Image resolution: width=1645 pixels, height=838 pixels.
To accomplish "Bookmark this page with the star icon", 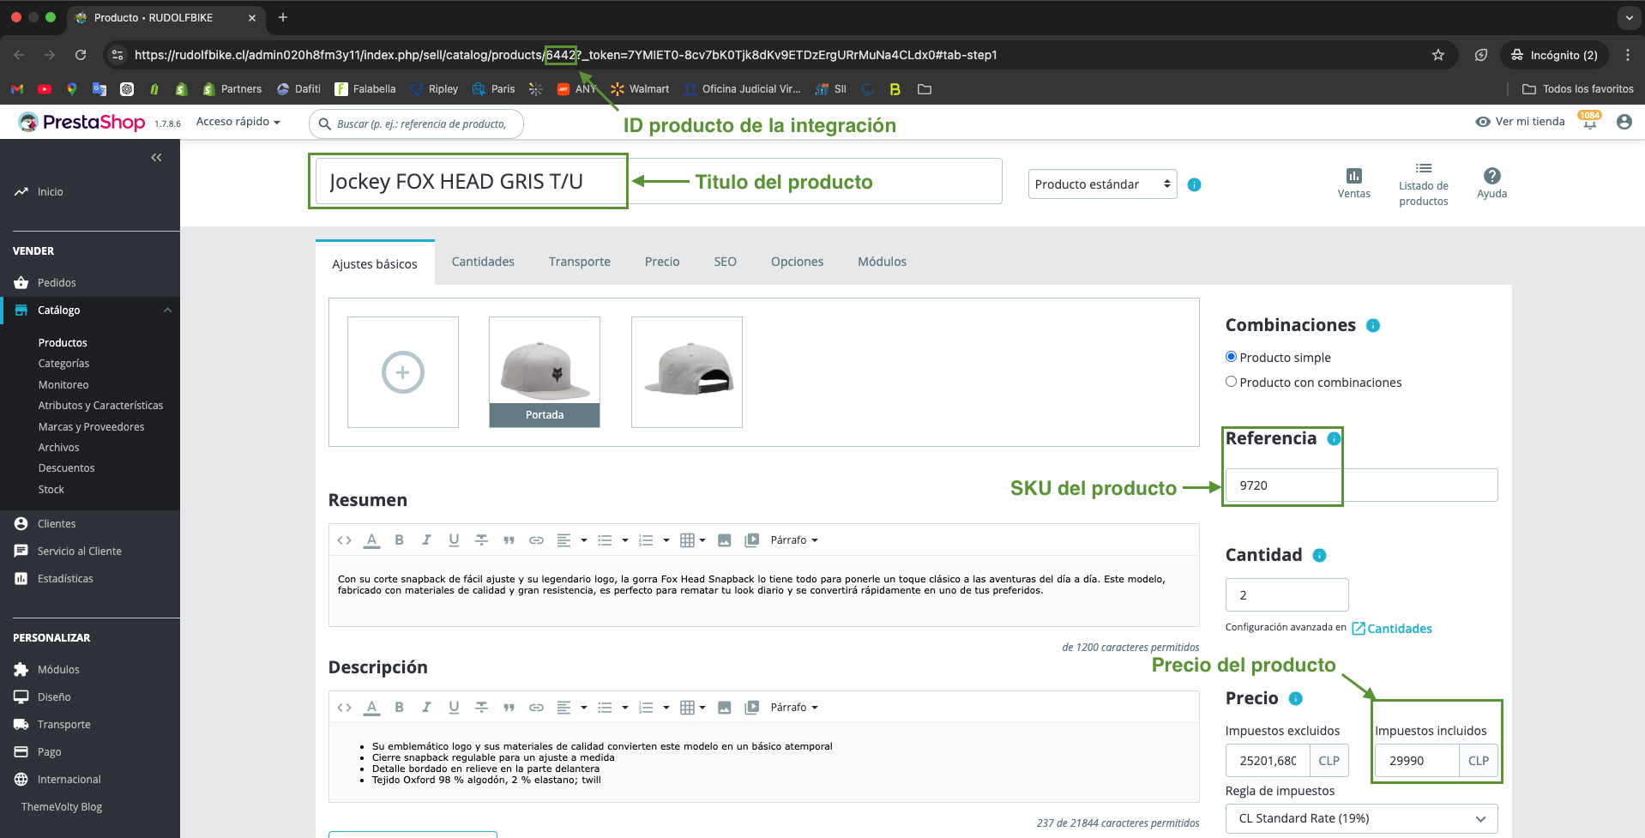I will [x=1438, y=55].
